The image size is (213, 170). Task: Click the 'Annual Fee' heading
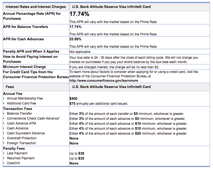click(x=13, y=94)
